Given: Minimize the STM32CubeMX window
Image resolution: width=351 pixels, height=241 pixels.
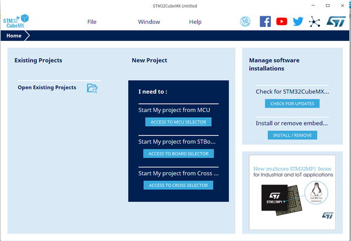Looking at the screenshot, I should coord(313,6).
